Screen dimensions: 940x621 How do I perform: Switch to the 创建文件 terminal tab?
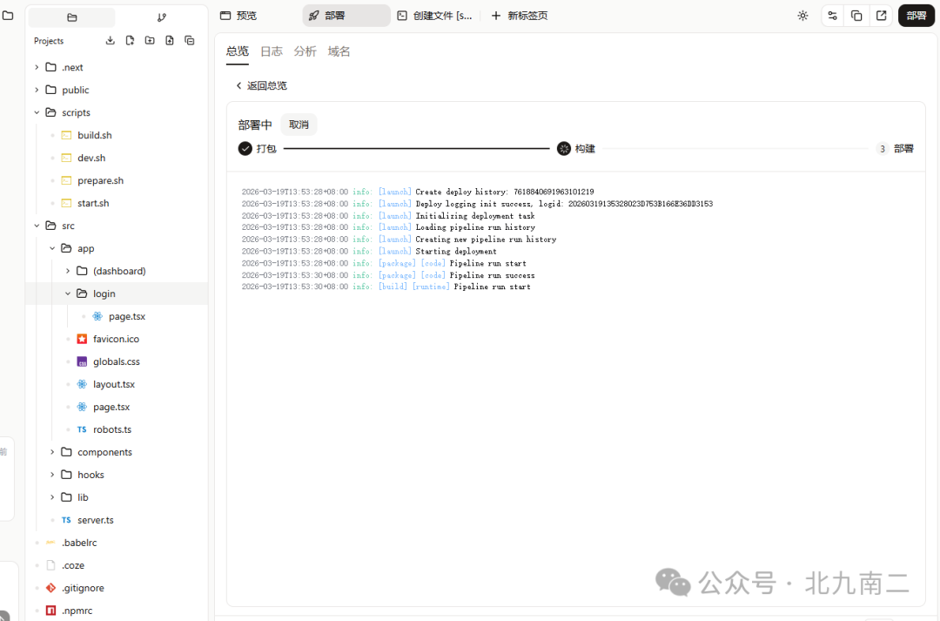[435, 16]
